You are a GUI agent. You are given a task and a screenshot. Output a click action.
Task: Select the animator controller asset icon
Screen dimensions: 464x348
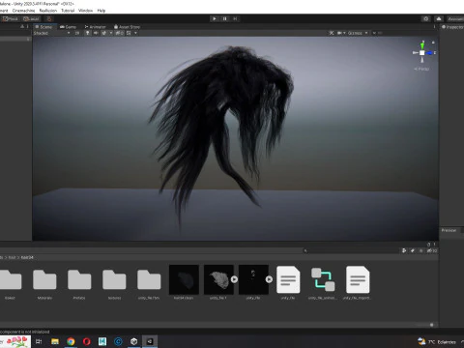coord(323,279)
